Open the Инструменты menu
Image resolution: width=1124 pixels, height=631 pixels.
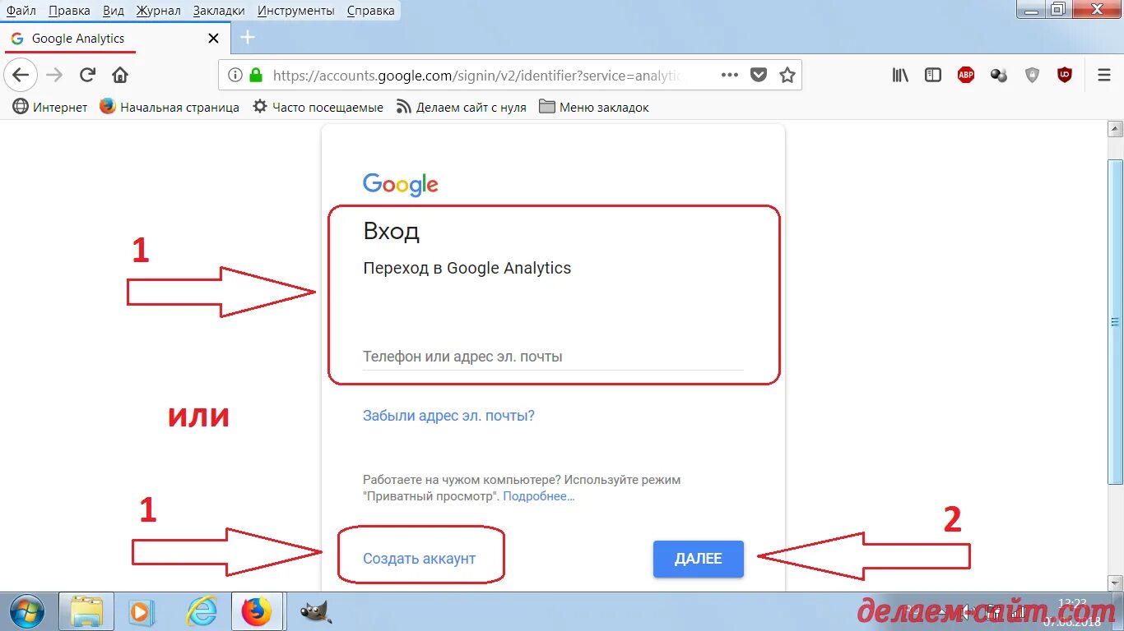coord(296,11)
